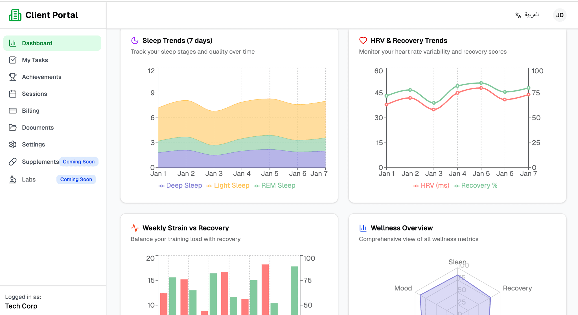The image size is (578, 315).
Task: Click the microscope icon beside Labs
Action: (x=13, y=179)
